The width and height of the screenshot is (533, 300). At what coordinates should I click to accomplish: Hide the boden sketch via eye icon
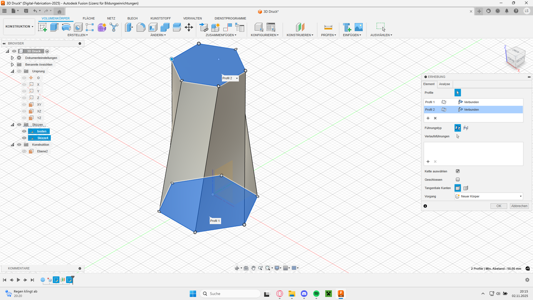click(24, 131)
